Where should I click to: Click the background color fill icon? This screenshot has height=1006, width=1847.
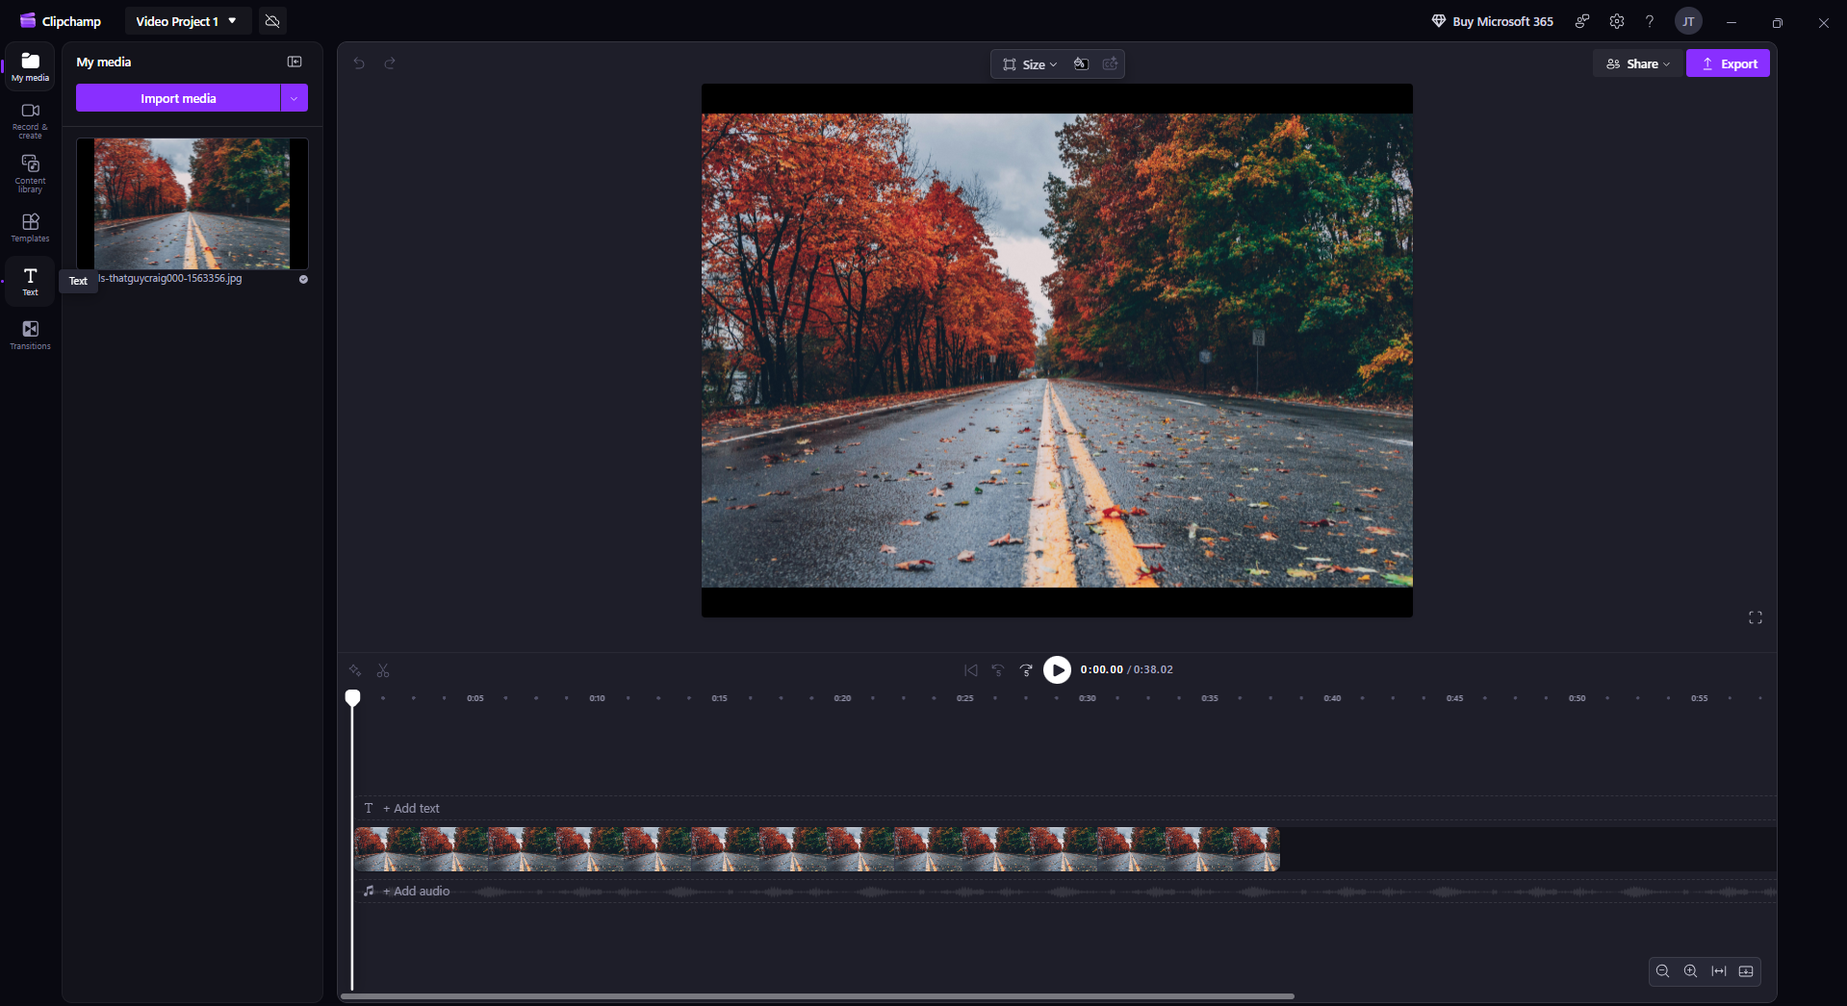tap(1081, 64)
